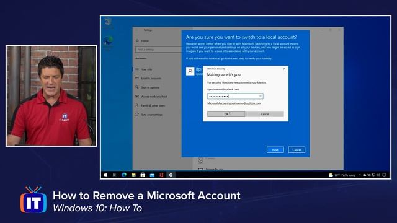This screenshot has width=397, height=223.
Task: Open File Explorer from the taskbar
Action: [x=133, y=175]
